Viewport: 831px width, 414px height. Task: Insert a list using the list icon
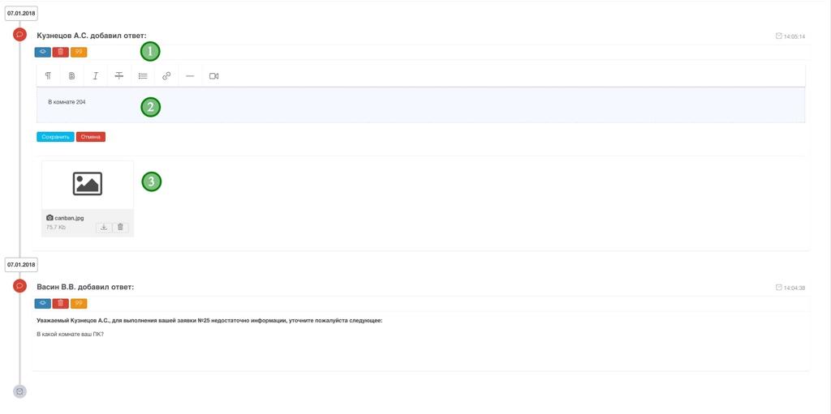[143, 76]
